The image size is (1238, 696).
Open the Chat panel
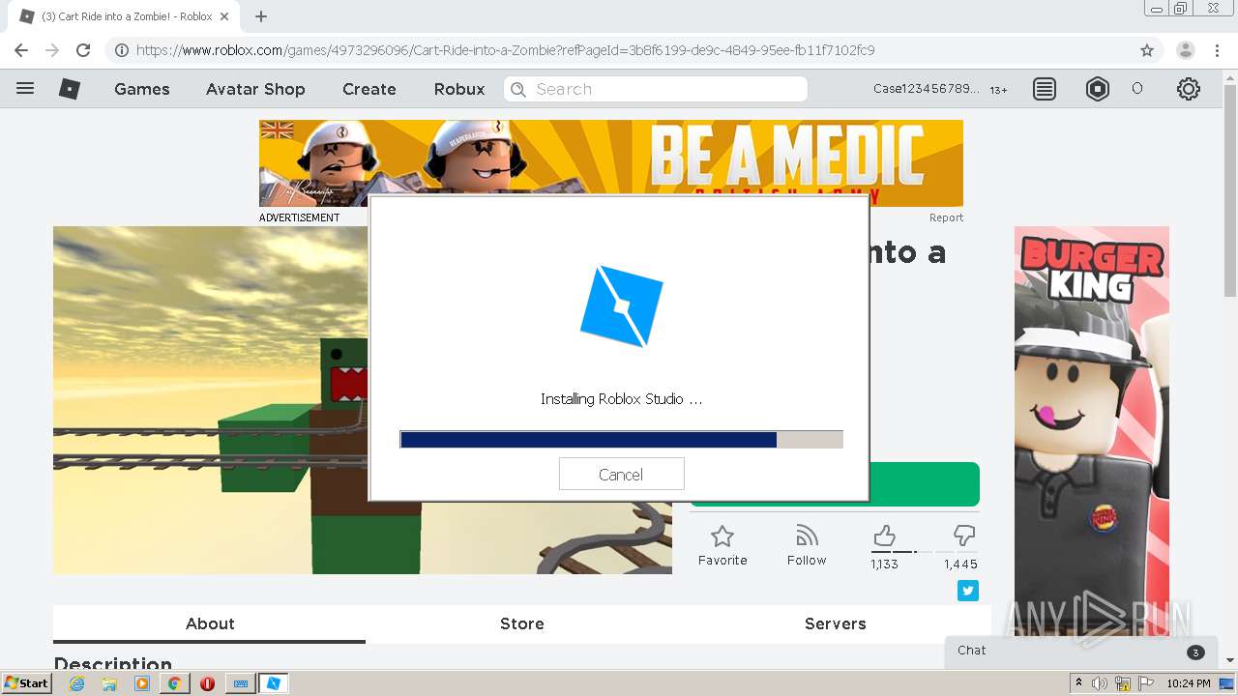pyautogui.click(x=1079, y=652)
